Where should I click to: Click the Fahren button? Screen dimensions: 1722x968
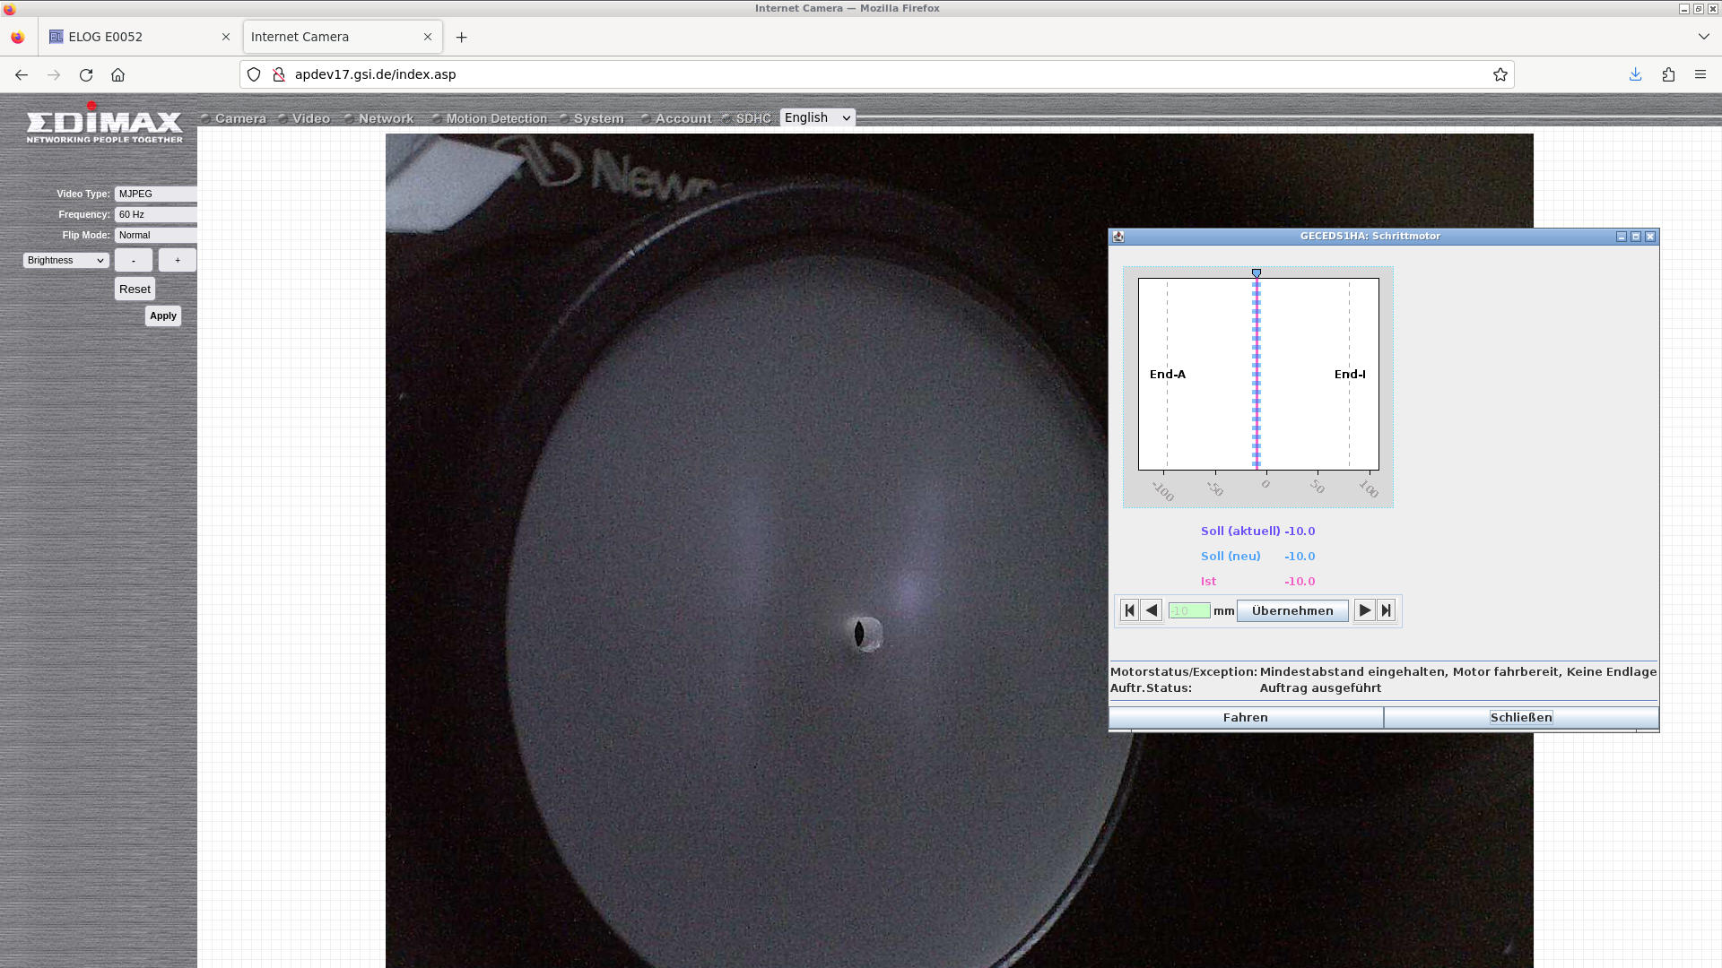[1246, 717]
